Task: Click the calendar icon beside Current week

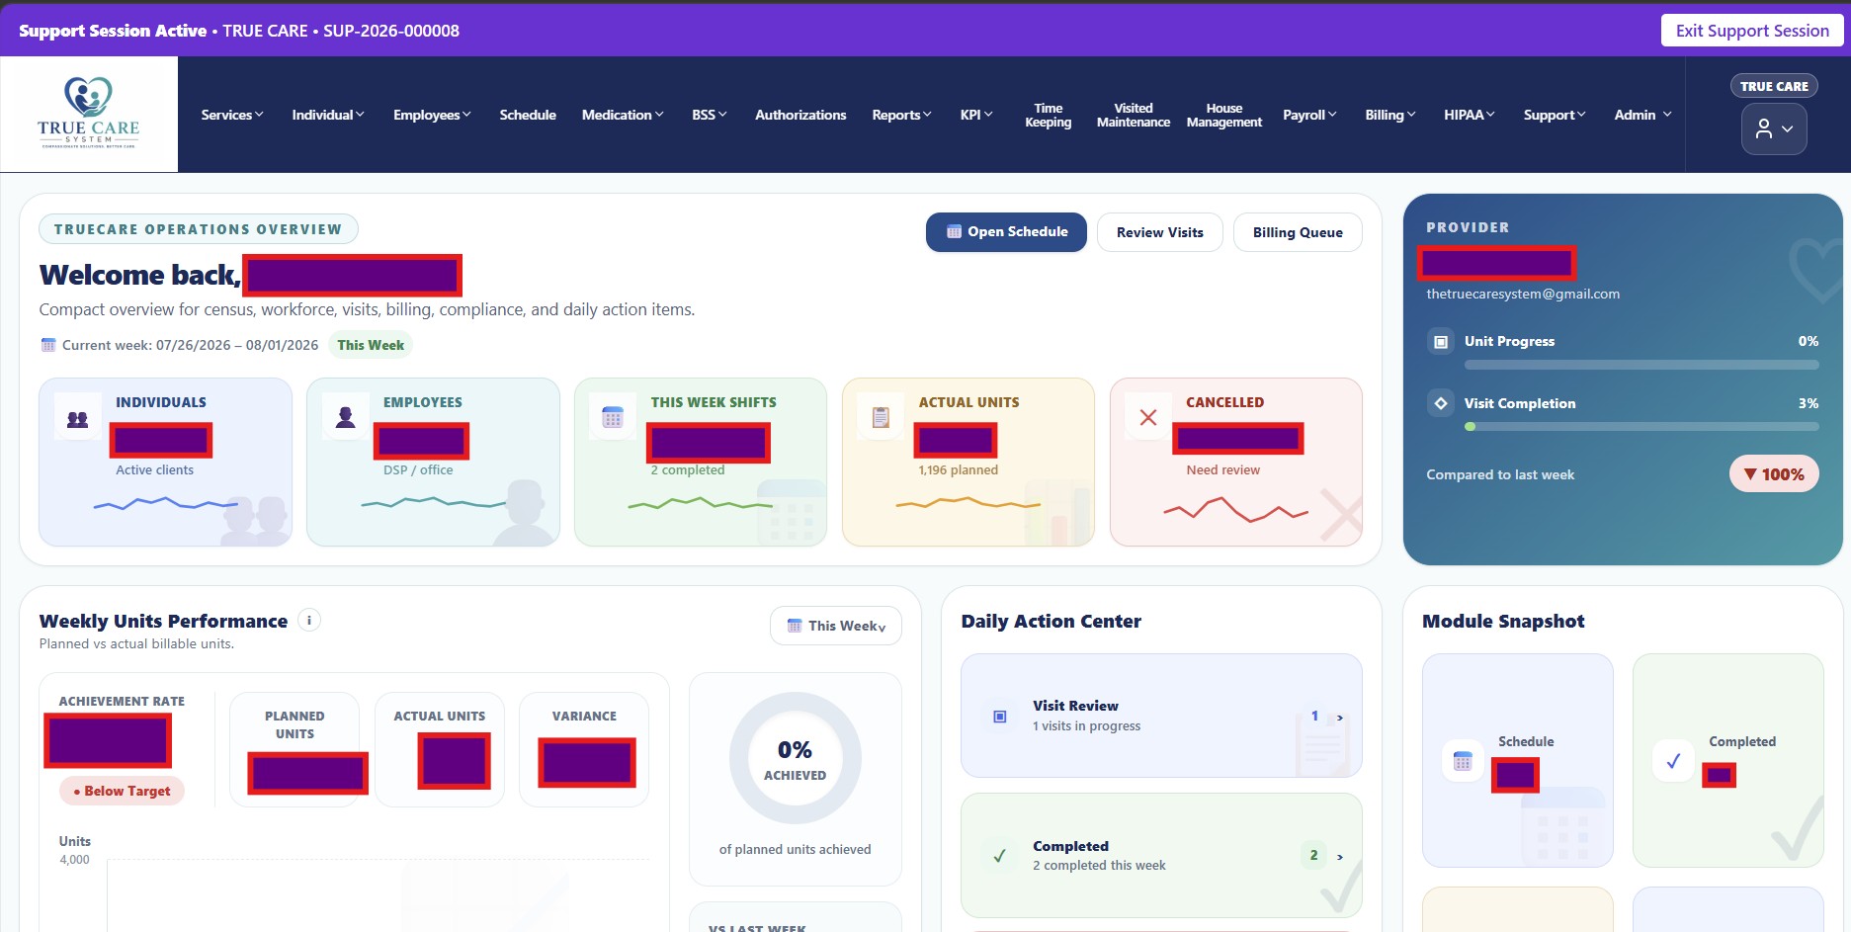Action: [x=48, y=345]
